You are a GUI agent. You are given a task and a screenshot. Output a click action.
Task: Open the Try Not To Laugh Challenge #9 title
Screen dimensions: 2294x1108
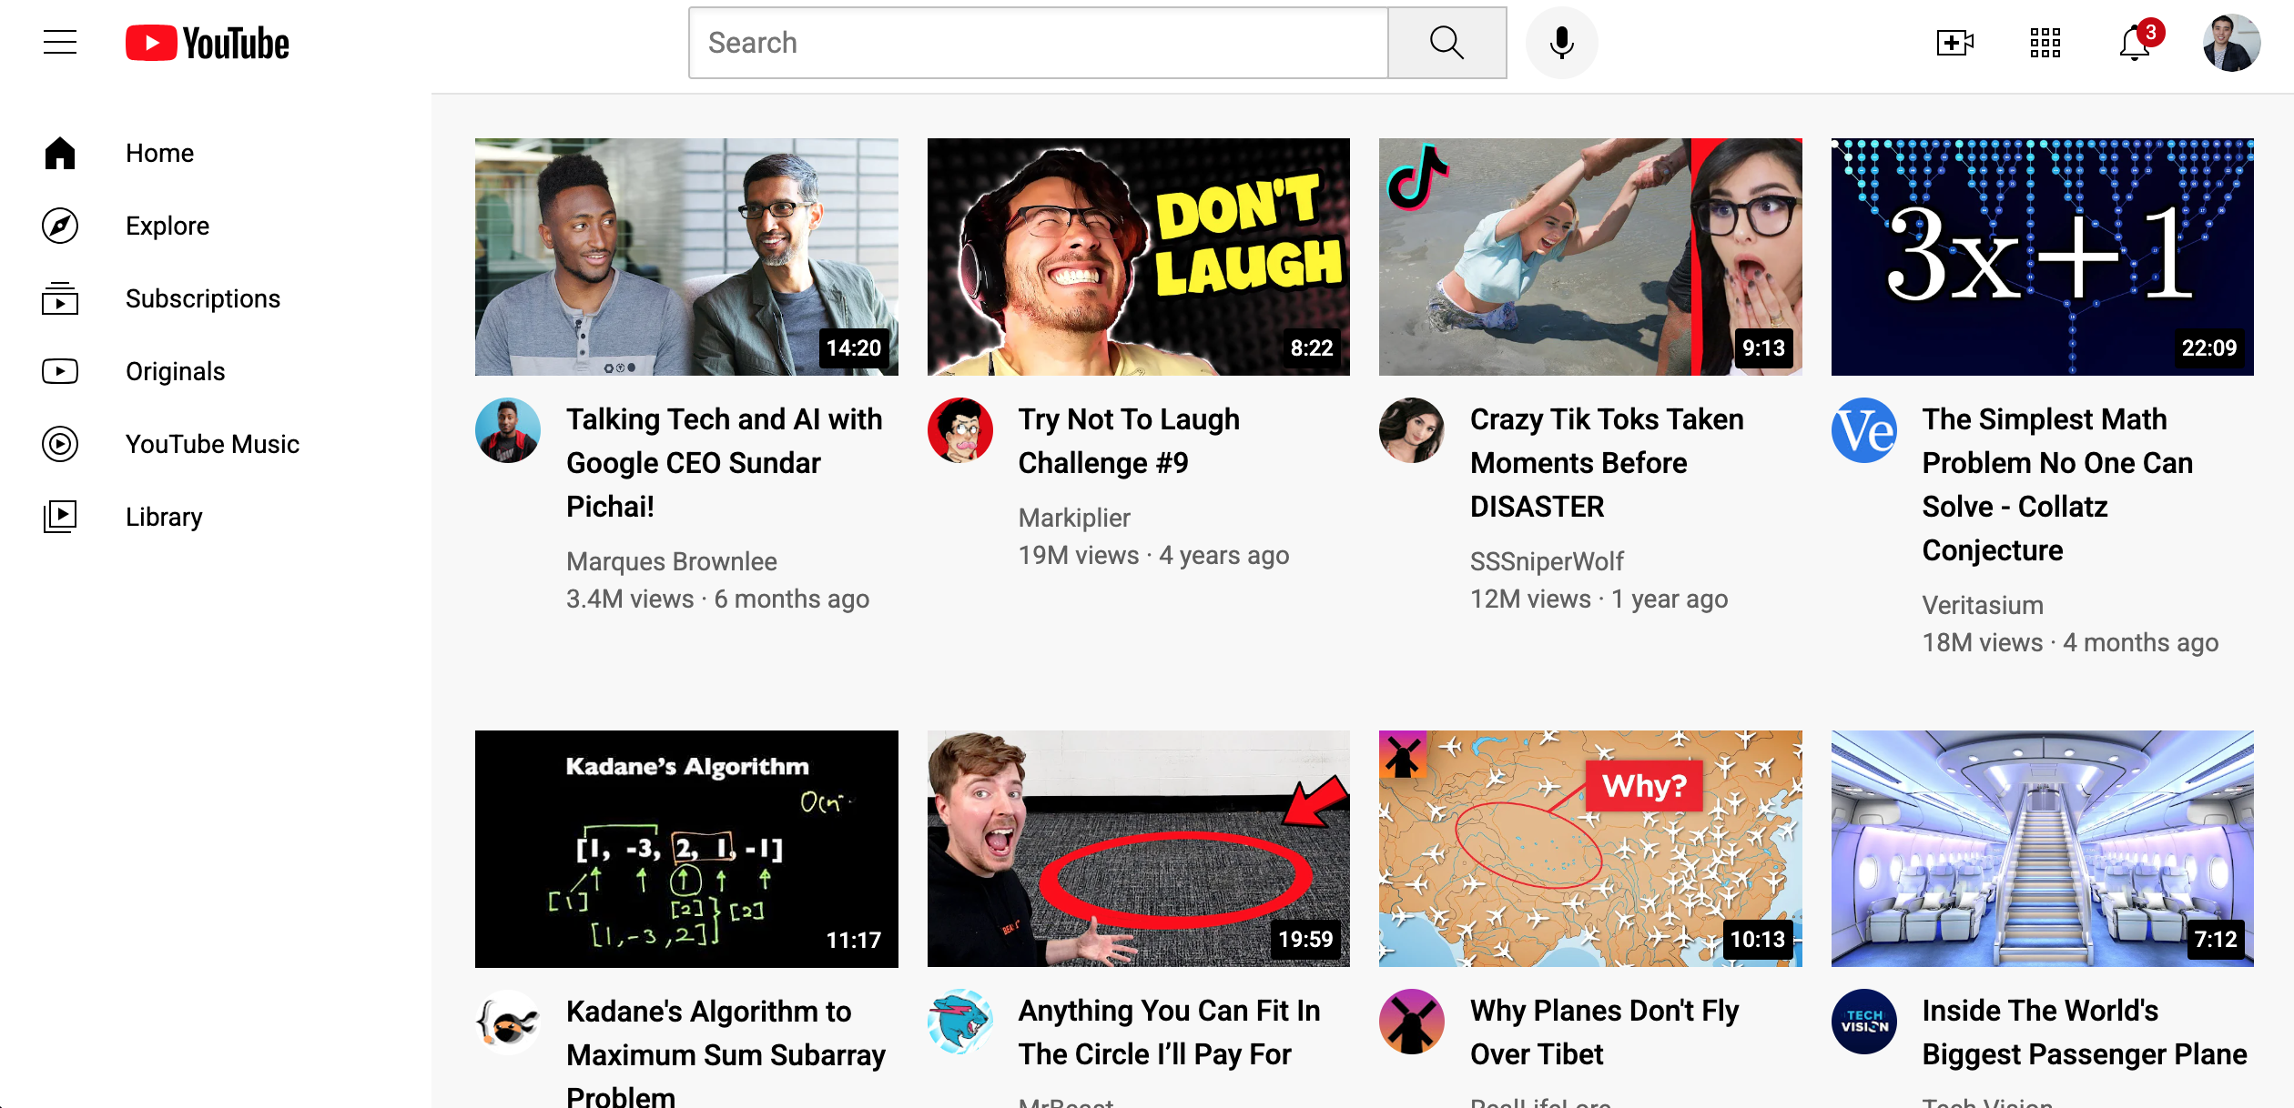point(1128,441)
